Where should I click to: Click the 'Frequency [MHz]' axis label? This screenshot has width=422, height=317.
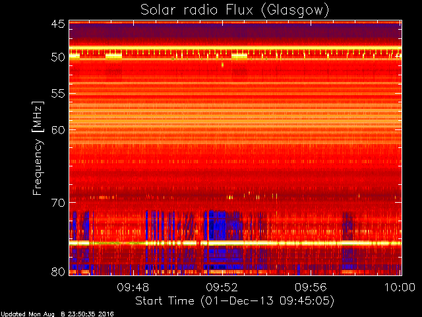pyautogui.click(x=38, y=148)
